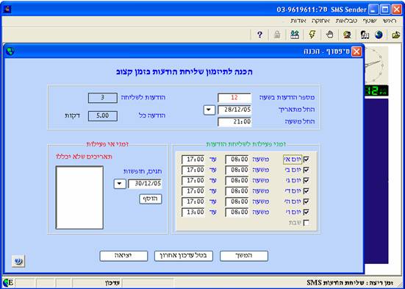Click the padlock toolbar icon

tap(277, 35)
